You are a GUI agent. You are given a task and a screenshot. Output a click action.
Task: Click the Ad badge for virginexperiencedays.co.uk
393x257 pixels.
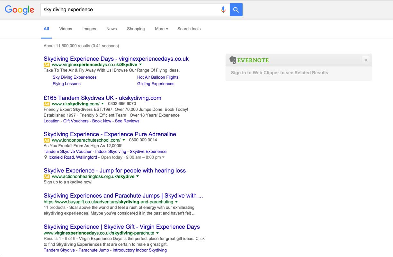(47, 65)
